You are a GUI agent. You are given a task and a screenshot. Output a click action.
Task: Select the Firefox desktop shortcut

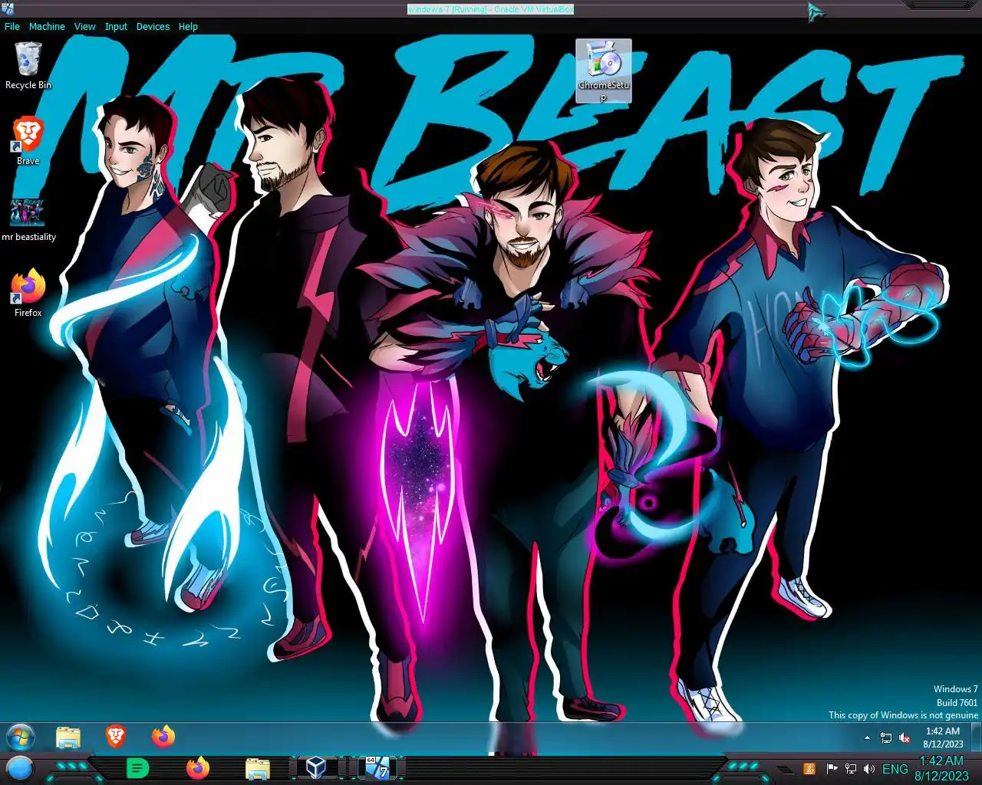pos(28,293)
